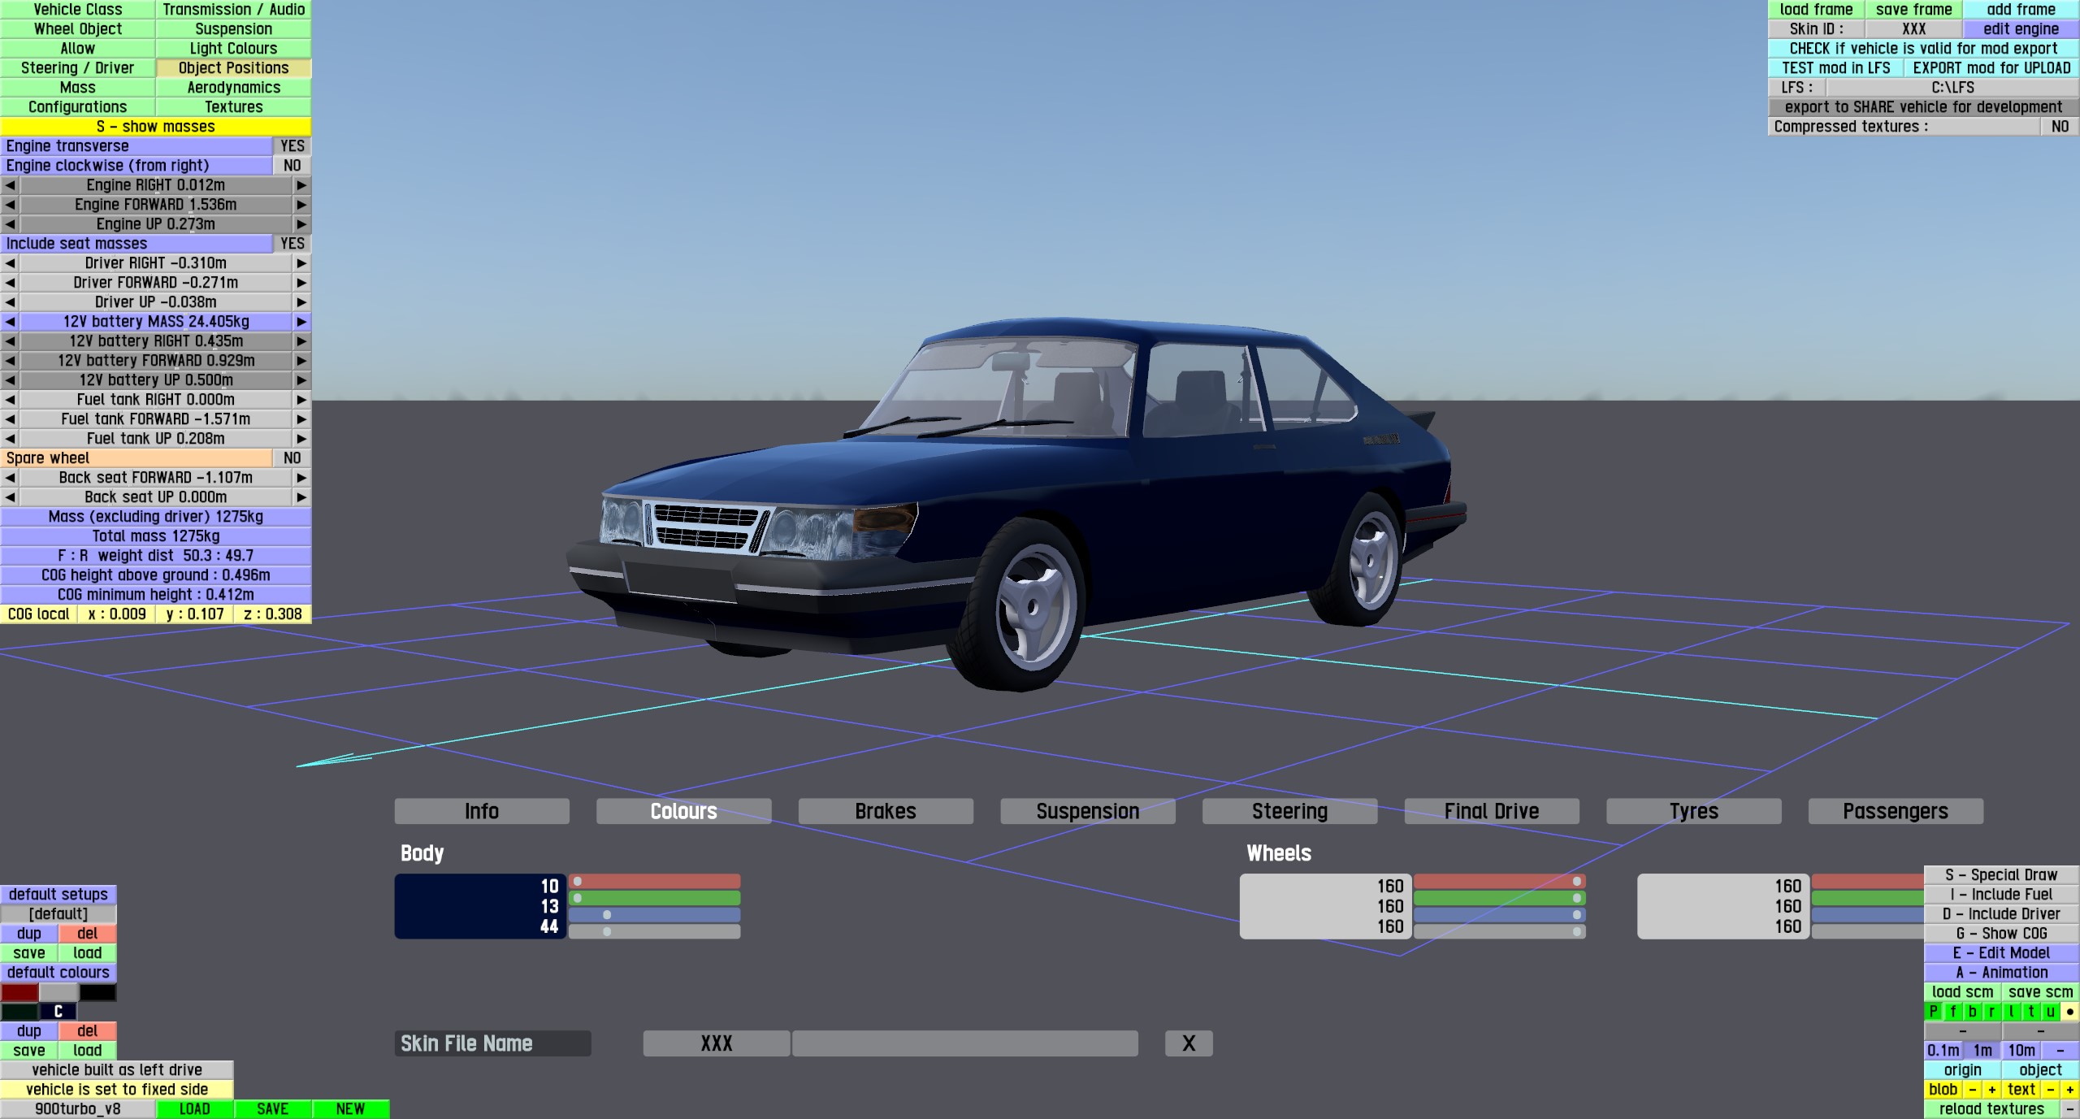The height and width of the screenshot is (1119, 2080).
Task: Click the Body blue colour slider
Action: [x=654, y=915]
